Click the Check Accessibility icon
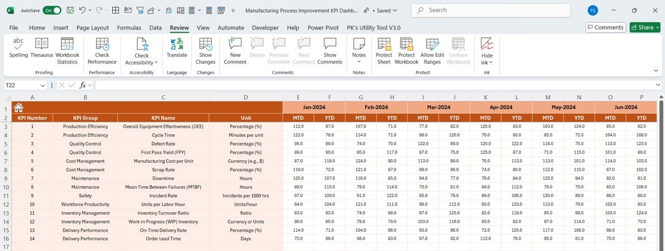This screenshot has width=665, height=251. [142, 44]
